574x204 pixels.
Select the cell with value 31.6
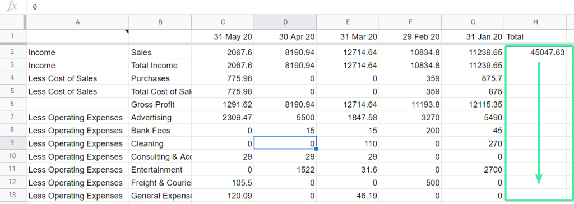(x=348, y=170)
